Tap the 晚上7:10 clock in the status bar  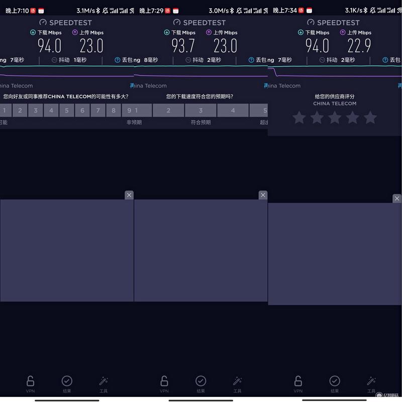17,11
